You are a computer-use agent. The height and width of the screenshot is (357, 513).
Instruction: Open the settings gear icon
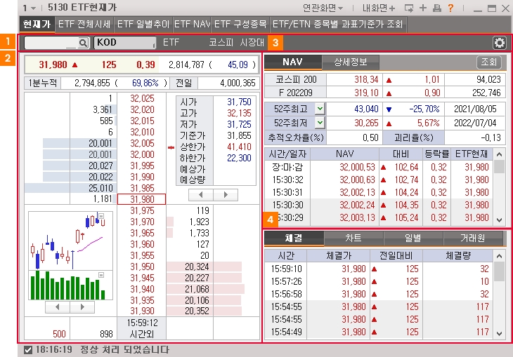click(x=499, y=43)
